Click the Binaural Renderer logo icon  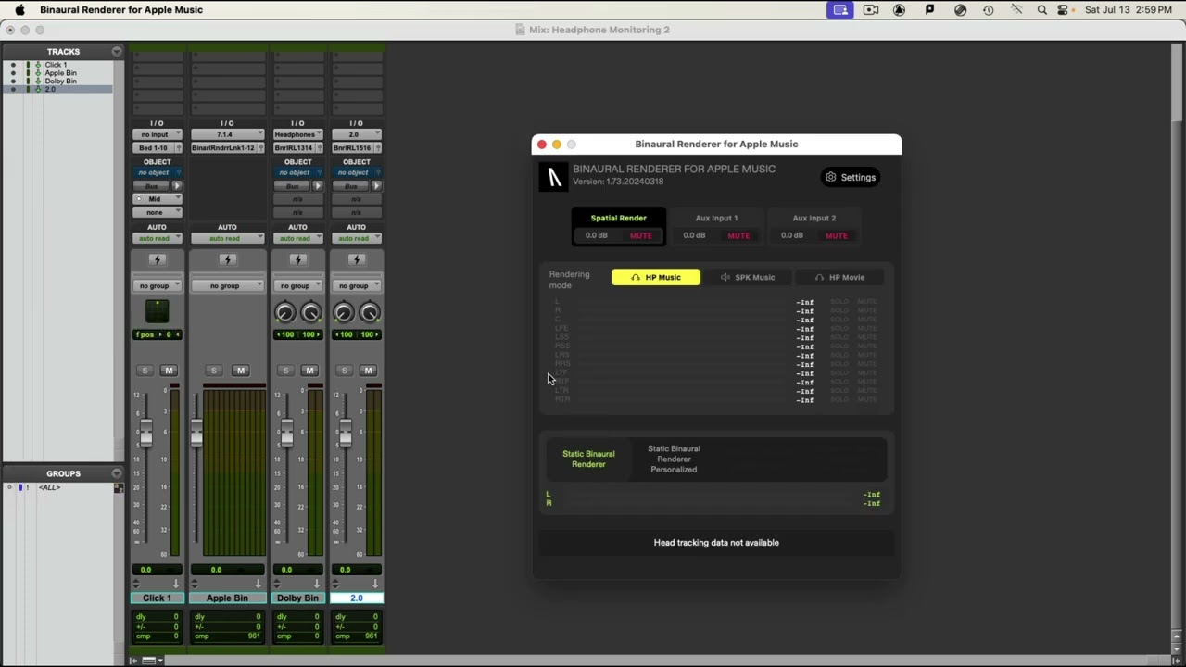tap(553, 177)
